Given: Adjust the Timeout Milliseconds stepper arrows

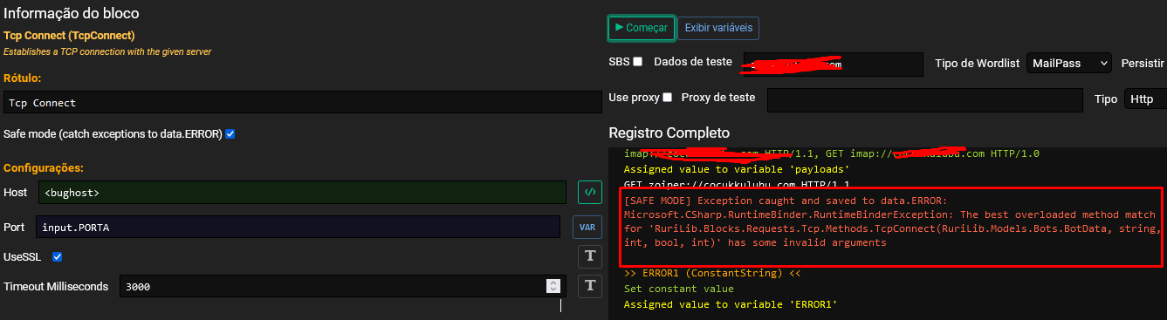Looking at the screenshot, I should [x=553, y=286].
